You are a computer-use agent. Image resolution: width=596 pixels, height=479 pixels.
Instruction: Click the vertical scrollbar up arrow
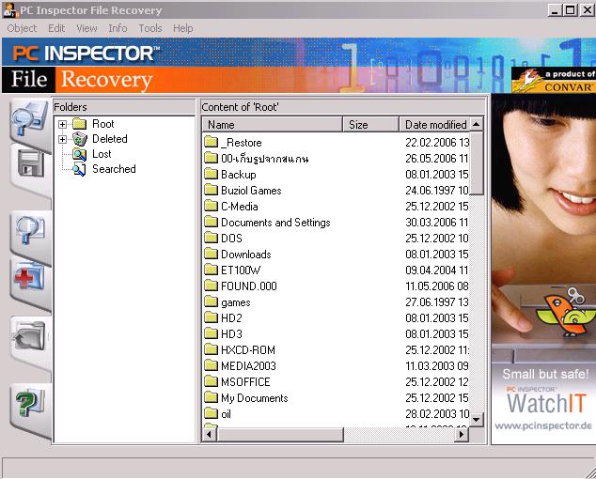[477, 124]
